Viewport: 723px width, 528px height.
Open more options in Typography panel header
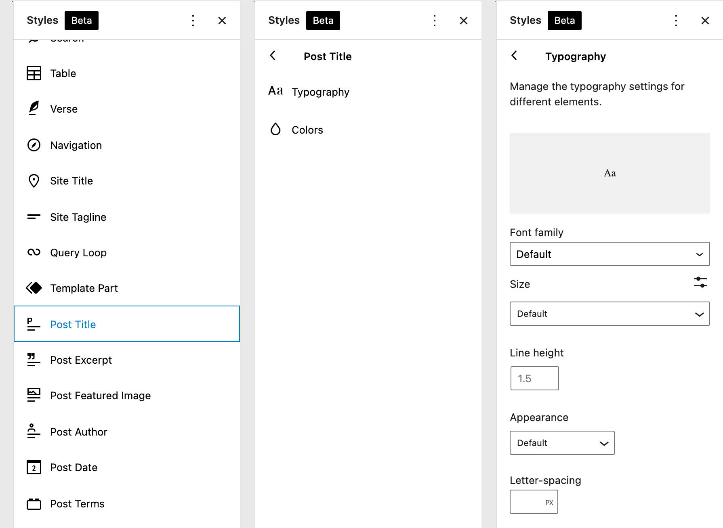(x=676, y=21)
